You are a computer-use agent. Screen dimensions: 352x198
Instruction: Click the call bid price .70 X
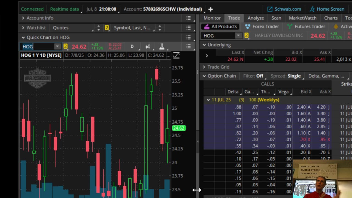pyautogui.click(x=305, y=139)
